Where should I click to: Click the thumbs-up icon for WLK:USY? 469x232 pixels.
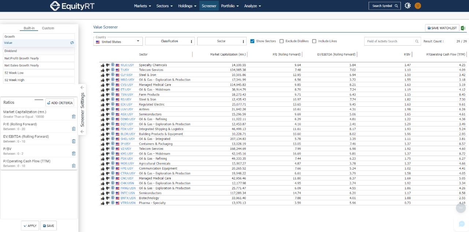click(x=103, y=65)
